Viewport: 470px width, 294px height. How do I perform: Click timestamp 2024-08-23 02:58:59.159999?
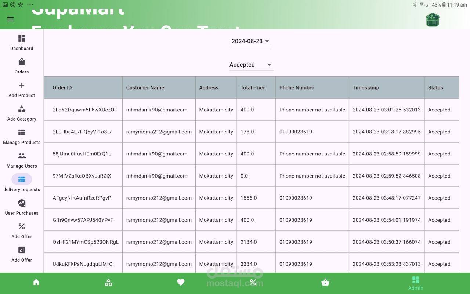pyautogui.click(x=387, y=154)
